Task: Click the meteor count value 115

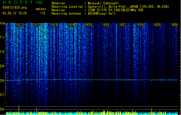Action: coord(43,13)
